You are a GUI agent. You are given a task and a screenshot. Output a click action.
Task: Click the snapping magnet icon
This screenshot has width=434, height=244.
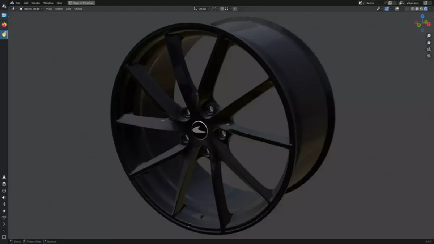221,9
